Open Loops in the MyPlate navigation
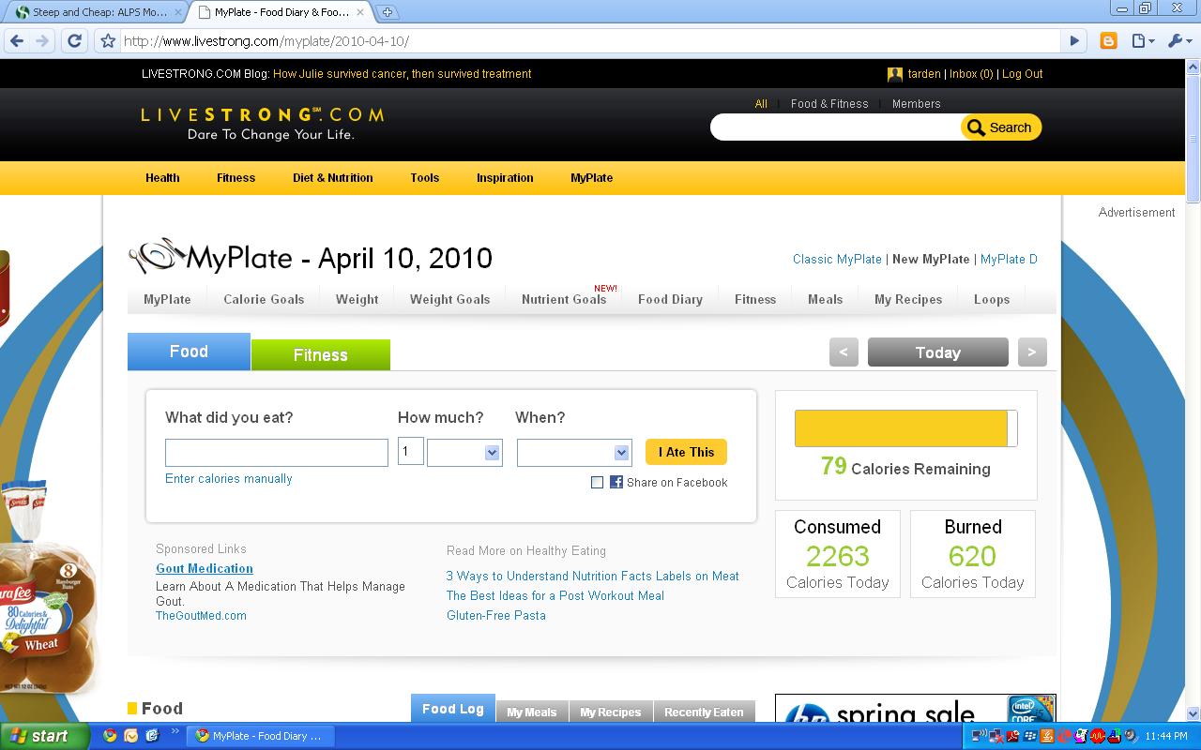 pyautogui.click(x=992, y=299)
